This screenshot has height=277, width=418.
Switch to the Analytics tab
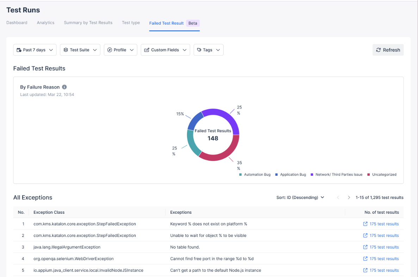click(x=45, y=23)
